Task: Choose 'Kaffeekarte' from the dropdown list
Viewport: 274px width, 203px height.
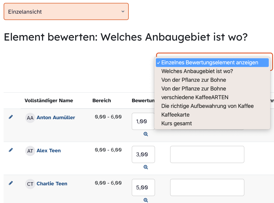Action: point(175,115)
